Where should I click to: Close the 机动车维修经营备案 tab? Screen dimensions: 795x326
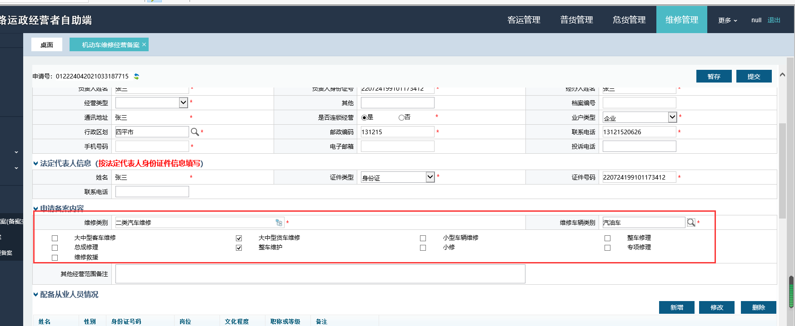[144, 44]
